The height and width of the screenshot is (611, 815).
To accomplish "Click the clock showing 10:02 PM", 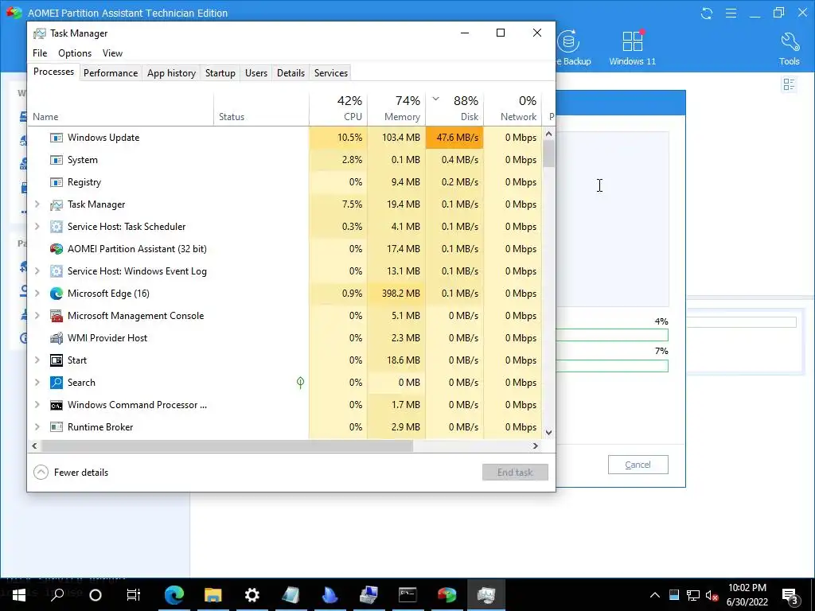I will (747, 588).
